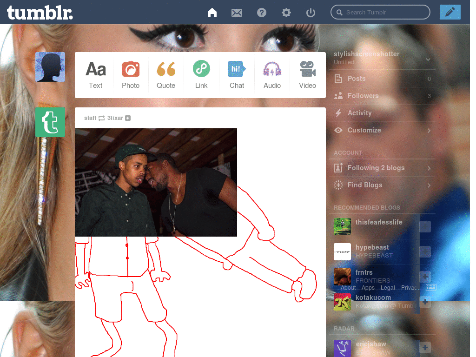Image resolution: width=476 pixels, height=357 pixels.
Task: Click the log out power icon
Action: (x=311, y=13)
